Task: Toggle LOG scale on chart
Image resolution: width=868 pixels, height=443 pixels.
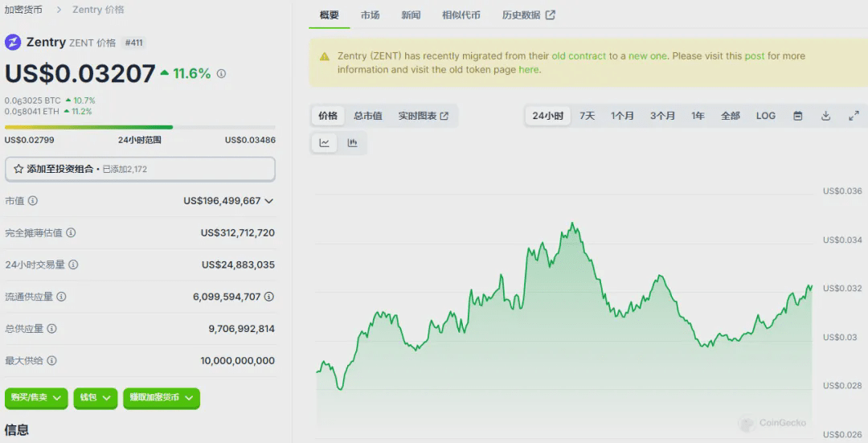Action: coord(766,116)
